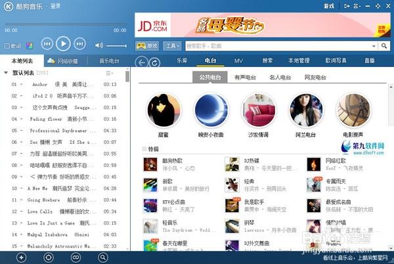Play the 春天在哪里 channel icon
This screenshot has width=394, height=264.
[150, 246]
